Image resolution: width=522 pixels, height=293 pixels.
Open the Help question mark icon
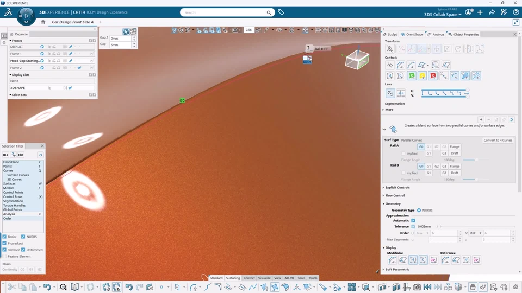[x=515, y=12]
